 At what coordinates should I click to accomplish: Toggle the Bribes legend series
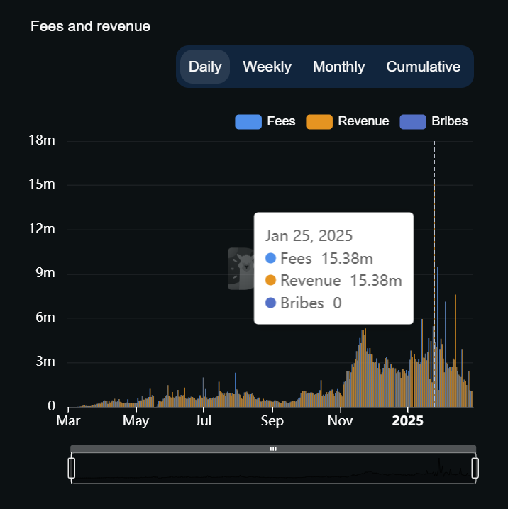[434, 121]
